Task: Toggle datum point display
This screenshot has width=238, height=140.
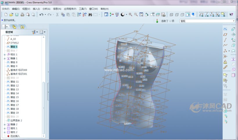Action: tap(212, 14)
